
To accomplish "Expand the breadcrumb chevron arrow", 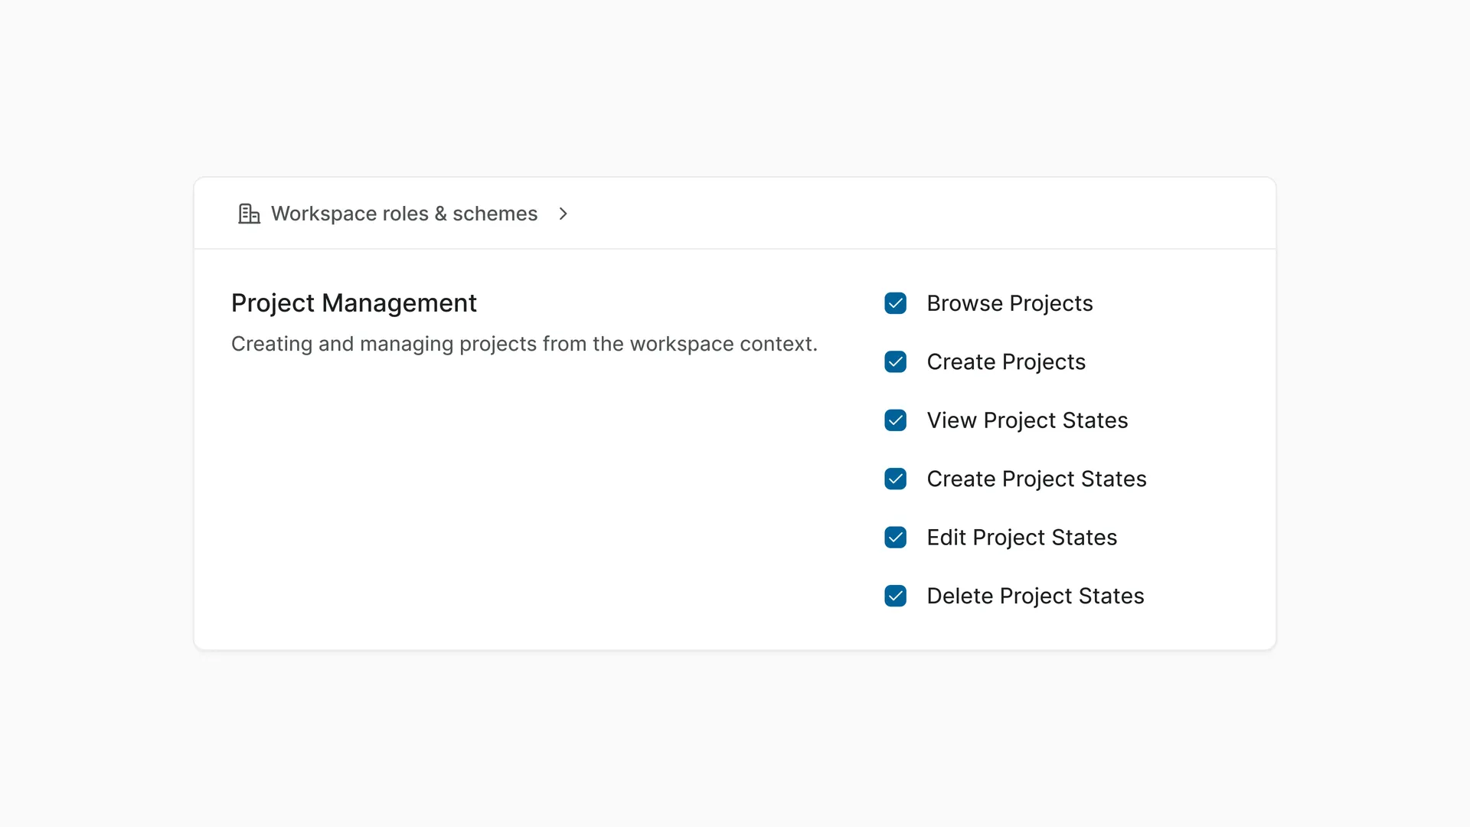I will click(x=563, y=214).
